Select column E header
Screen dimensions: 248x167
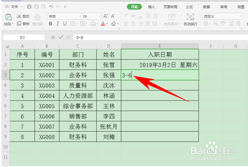pyautogui.click(x=160, y=46)
